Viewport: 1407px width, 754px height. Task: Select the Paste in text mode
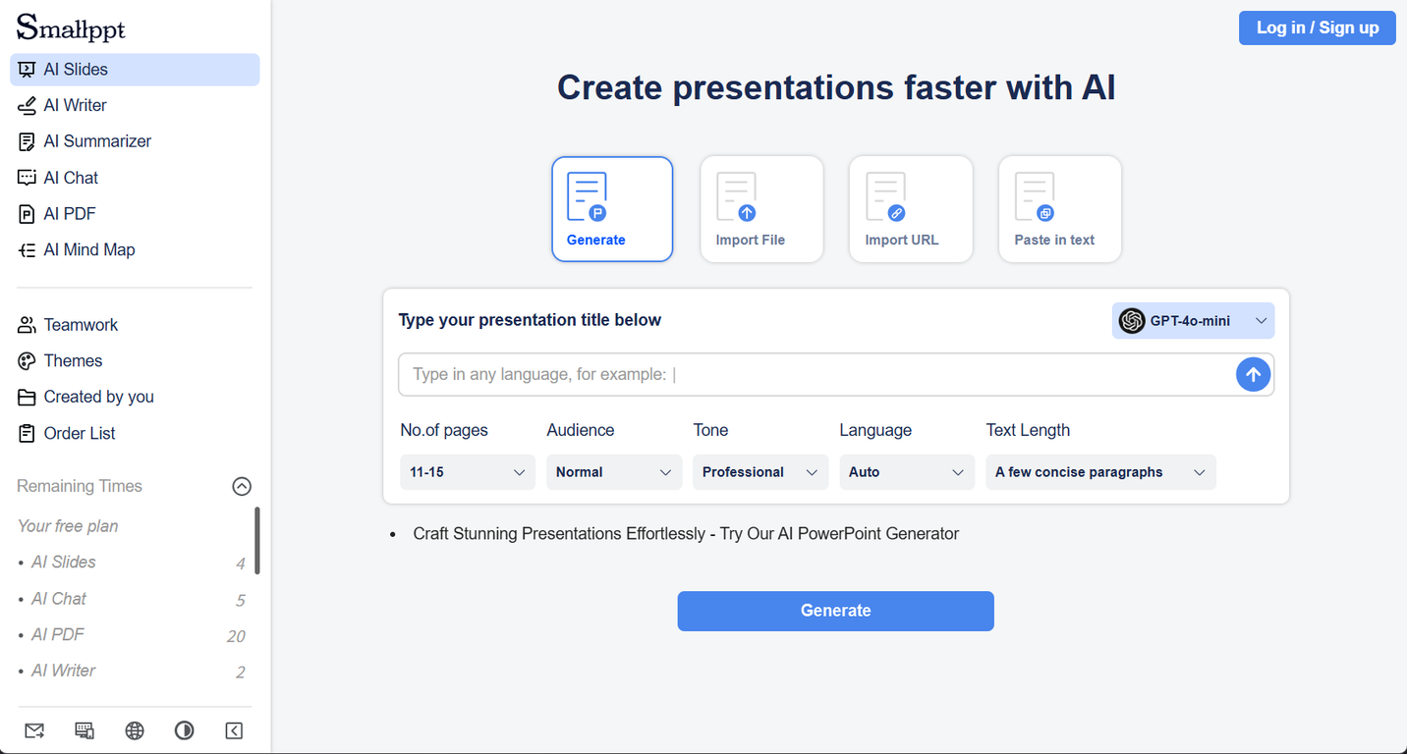(1060, 209)
